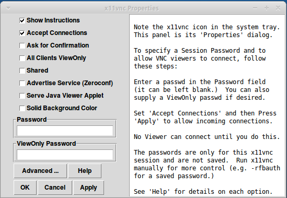Image resolution: width=287 pixels, height=198 pixels.
Task: Tick Serve Java Viewer Applet
Action: pyautogui.click(x=22, y=96)
